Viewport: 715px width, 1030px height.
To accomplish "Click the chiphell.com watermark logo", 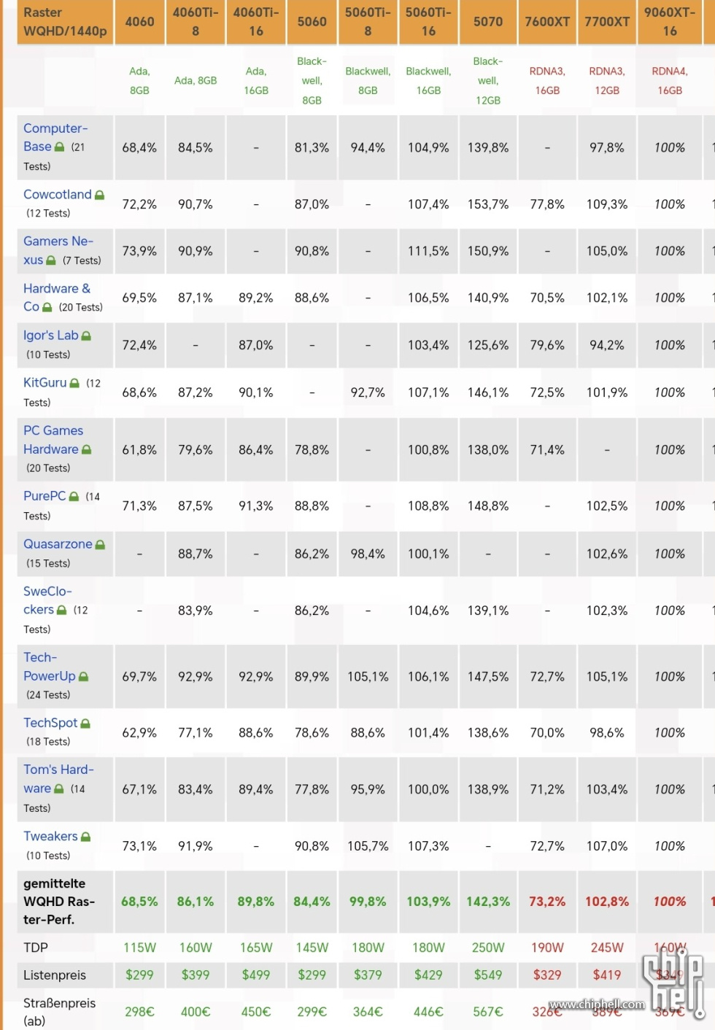I will 672,985.
